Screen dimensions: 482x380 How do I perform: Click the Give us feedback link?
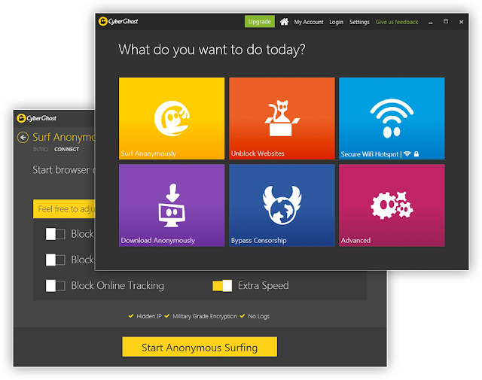click(x=397, y=22)
